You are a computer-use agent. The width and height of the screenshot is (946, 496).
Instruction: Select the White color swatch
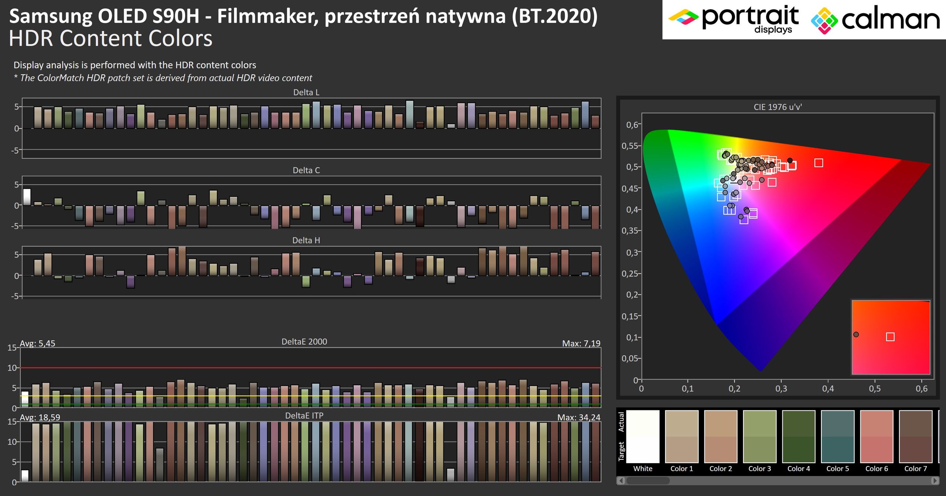point(643,437)
